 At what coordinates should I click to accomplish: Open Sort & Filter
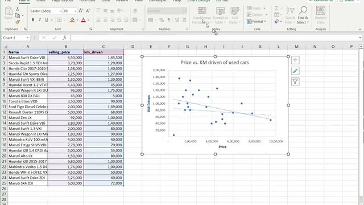click(x=290, y=15)
